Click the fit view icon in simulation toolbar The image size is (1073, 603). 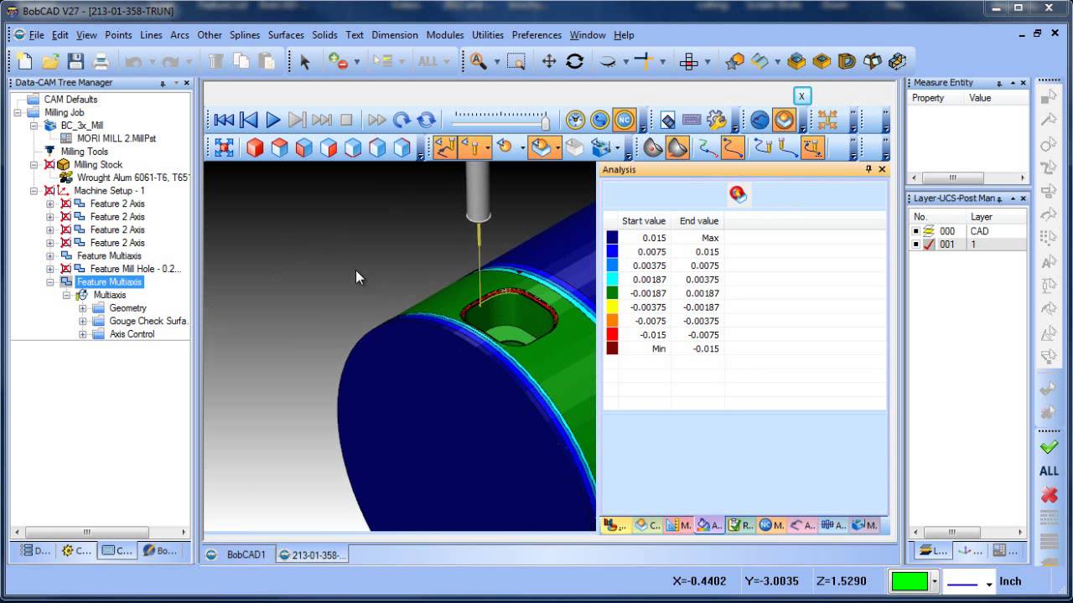coord(224,147)
